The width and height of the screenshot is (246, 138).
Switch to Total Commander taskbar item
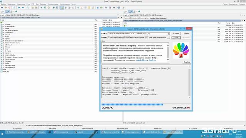point(15,132)
